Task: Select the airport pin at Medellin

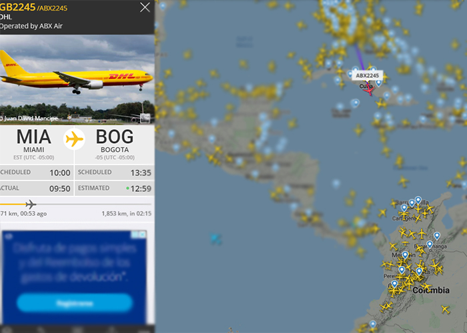Action: pos(405,255)
